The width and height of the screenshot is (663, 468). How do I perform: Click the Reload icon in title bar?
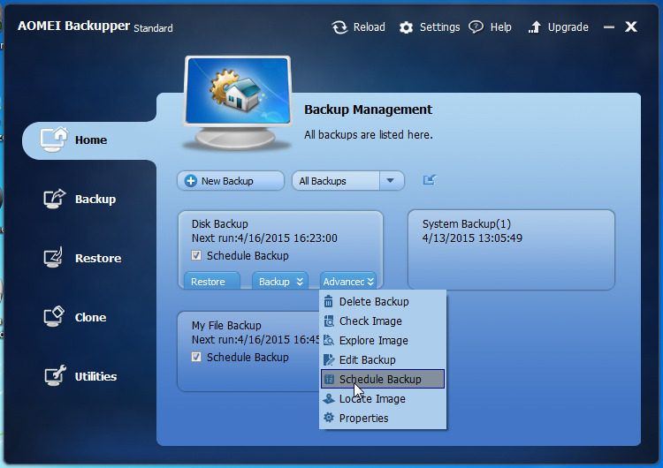click(340, 27)
